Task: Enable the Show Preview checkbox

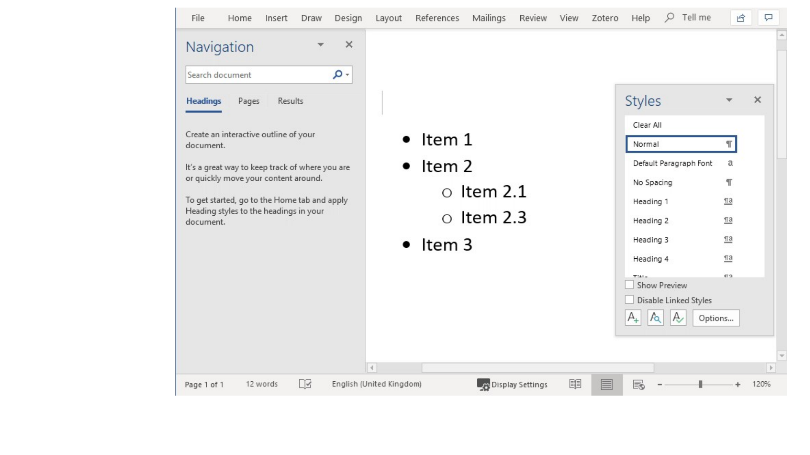Action: pos(629,285)
